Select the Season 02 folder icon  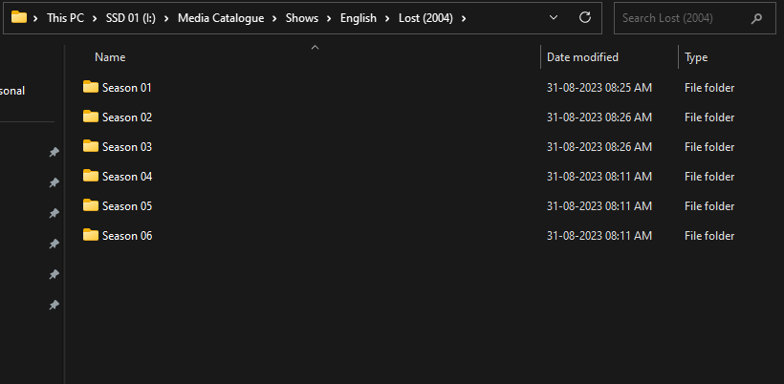[x=91, y=117]
